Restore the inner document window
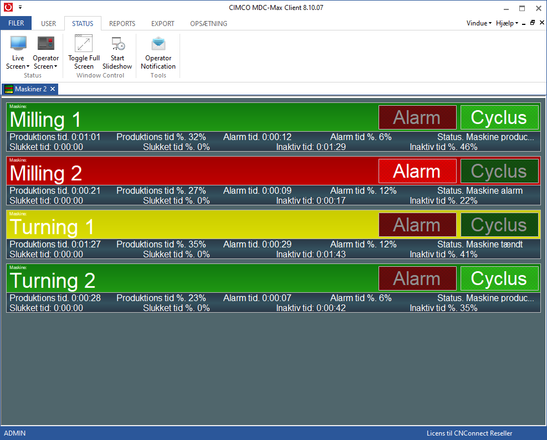The width and height of the screenshot is (547, 440). click(533, 23)
